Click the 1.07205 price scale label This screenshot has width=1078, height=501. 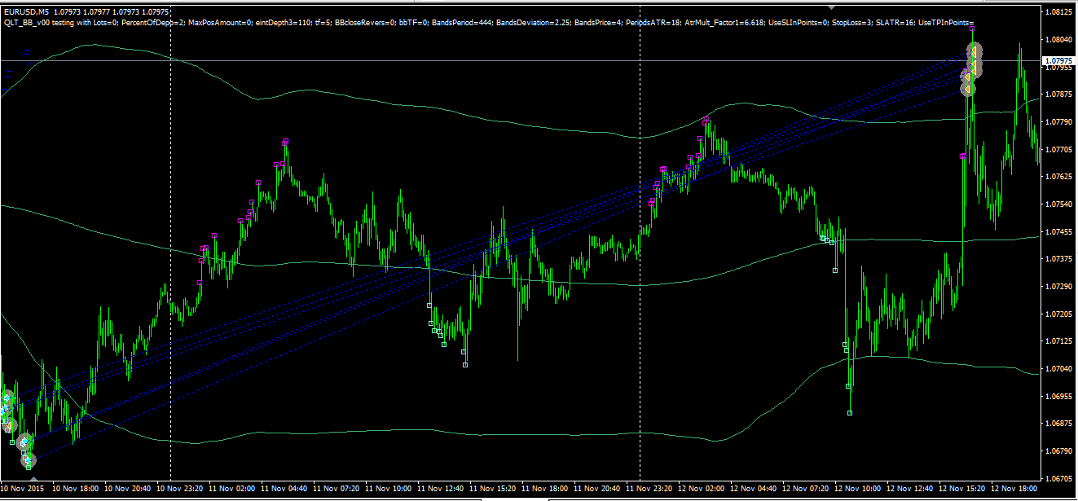click(1058, 314)
